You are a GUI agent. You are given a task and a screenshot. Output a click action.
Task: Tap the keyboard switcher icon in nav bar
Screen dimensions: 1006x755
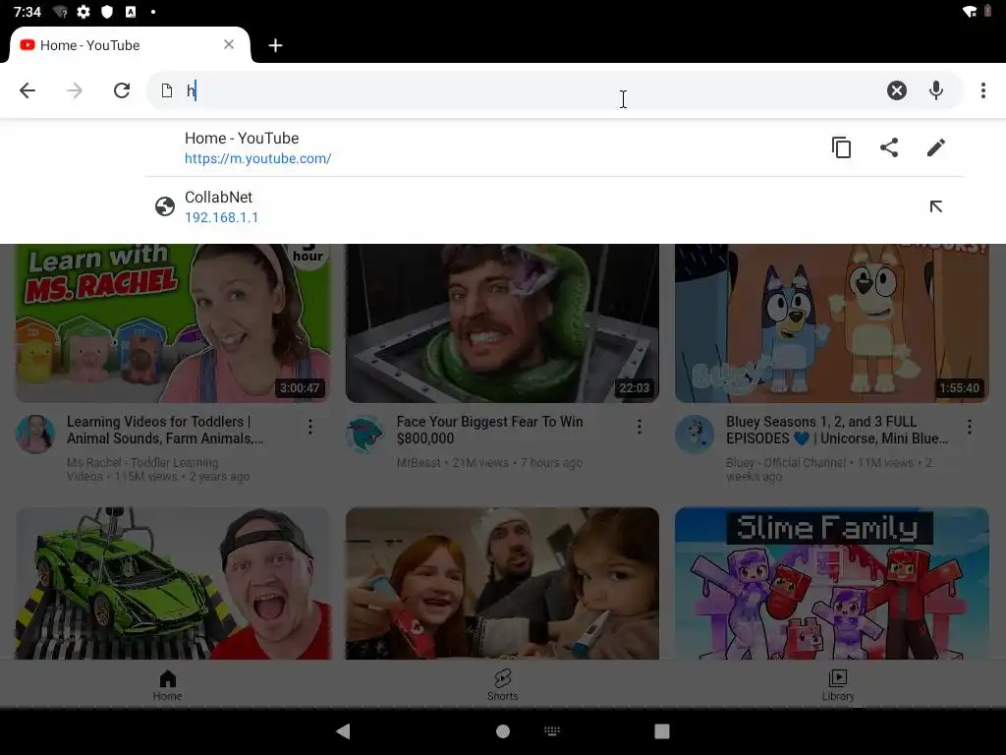tap(552, 730)
